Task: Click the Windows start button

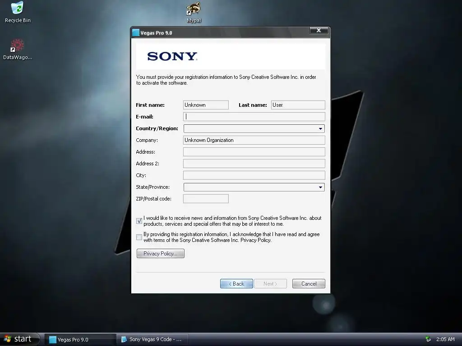Action: tap(19, 339)
